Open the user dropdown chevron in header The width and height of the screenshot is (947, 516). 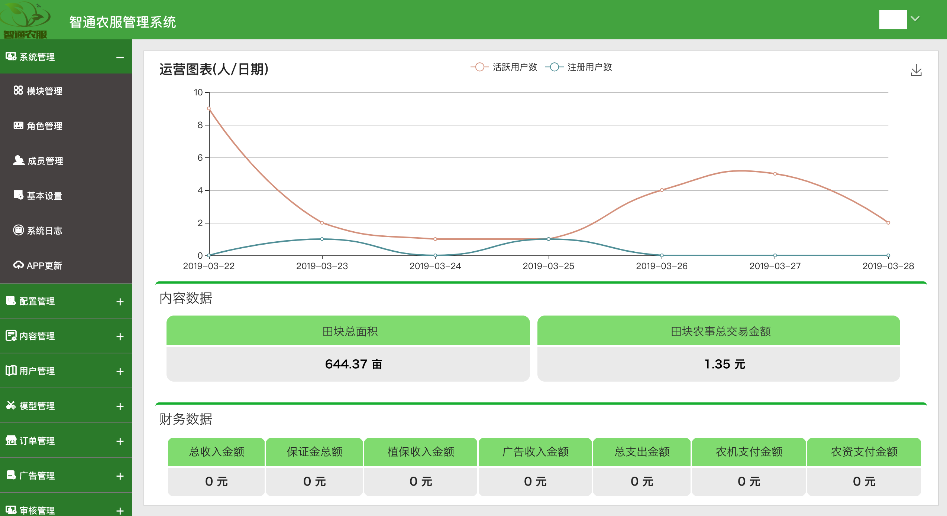pos(915,18)
